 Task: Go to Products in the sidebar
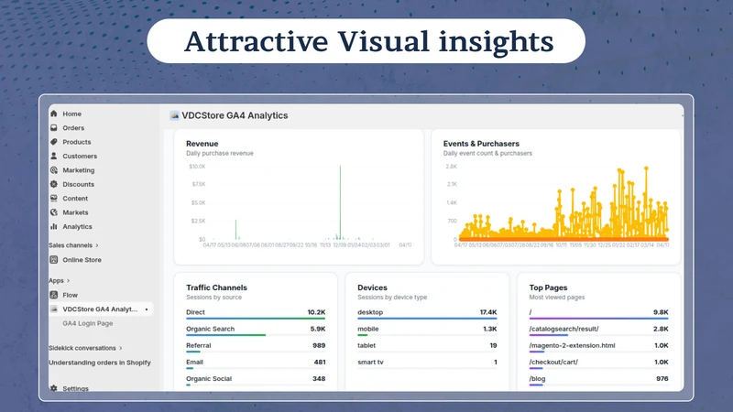77,142
